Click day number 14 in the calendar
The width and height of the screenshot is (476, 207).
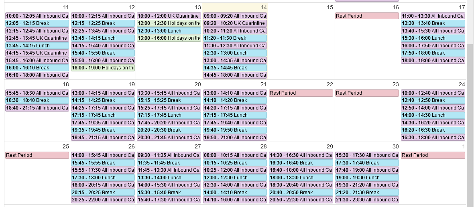(x=263, y=7)
